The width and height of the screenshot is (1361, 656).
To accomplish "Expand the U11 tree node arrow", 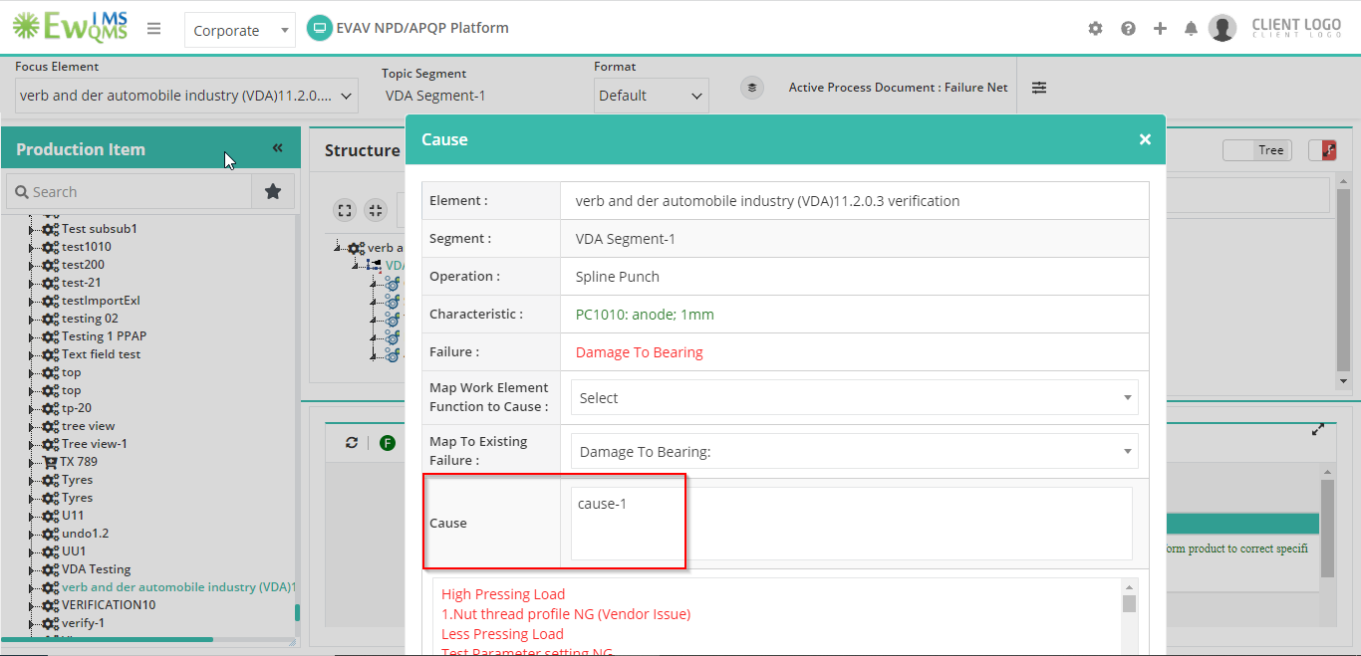I will (32, 516).
